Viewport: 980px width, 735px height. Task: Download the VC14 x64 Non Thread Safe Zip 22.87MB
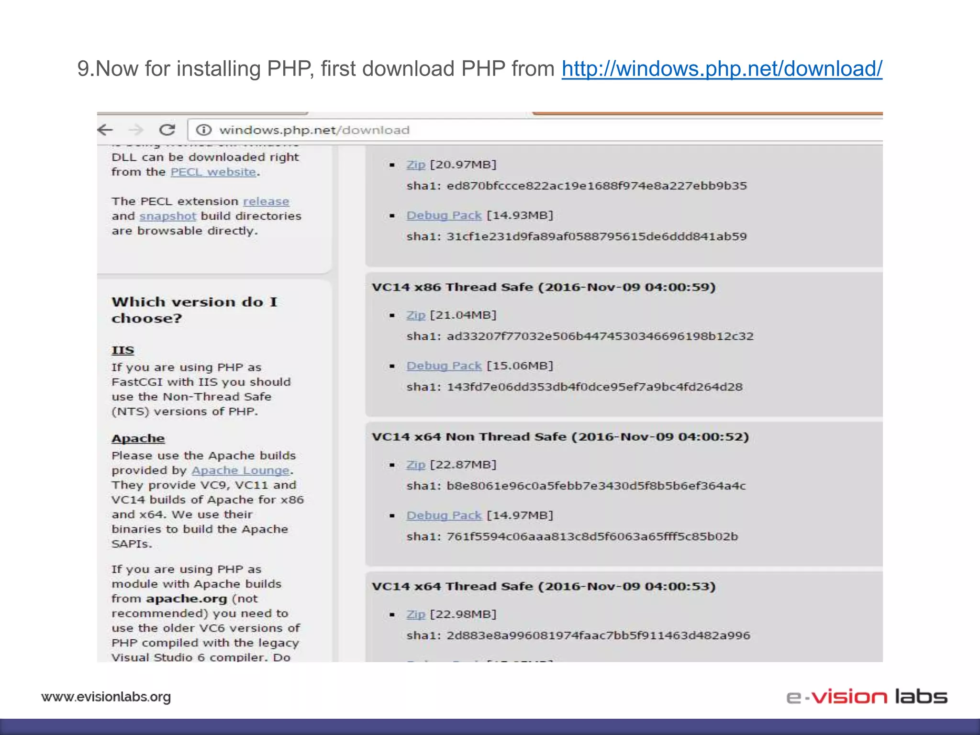click(x=416, y=465)
